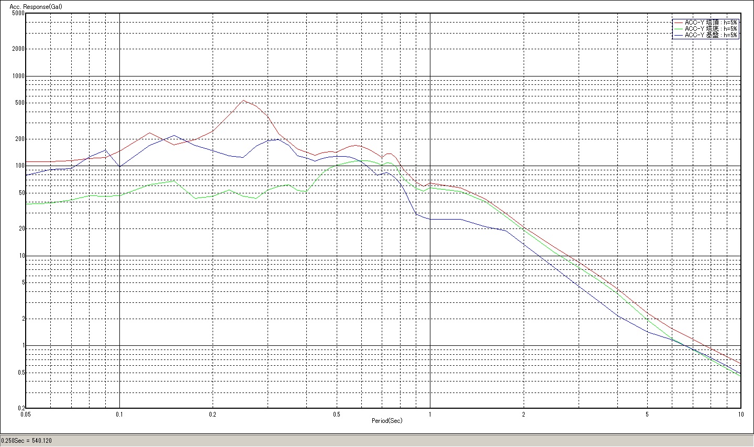This screenshot has height=447, width=754.
Task: Select the red line sample in legend
Action: [679, 23]
